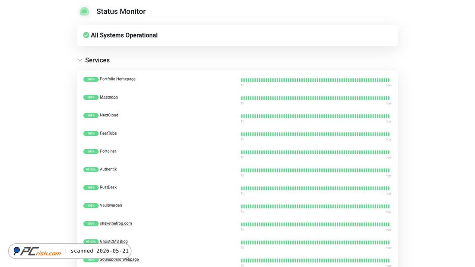475x267 pixels.
Task: Click the Portfolio Homepage service name
Action: click(117, 79)
